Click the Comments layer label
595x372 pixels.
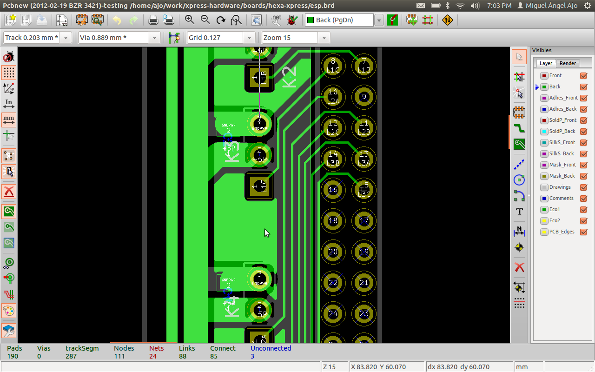[561, 198]
